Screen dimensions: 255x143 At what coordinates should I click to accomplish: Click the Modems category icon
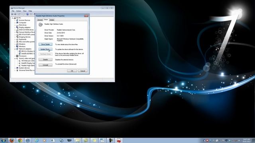[17, 44]
